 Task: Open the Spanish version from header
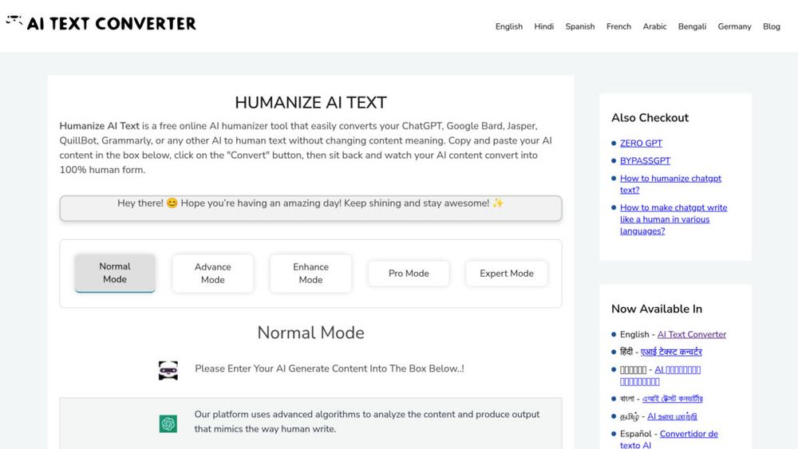(x=579, y=26)
